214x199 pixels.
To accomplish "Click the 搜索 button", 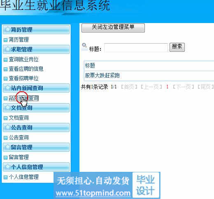I will [x=177, y=47].
